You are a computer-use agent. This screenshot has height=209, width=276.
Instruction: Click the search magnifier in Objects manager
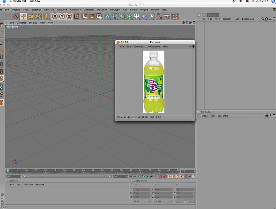[263, 19]
